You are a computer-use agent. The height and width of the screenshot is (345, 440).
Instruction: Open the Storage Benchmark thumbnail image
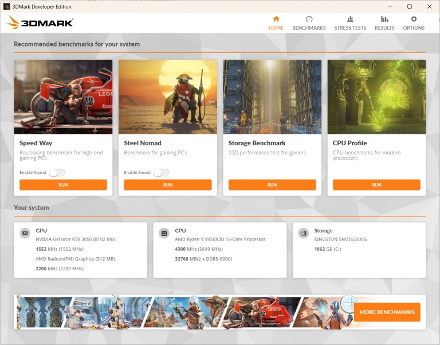pyautogui.click(x=272, y=96)
